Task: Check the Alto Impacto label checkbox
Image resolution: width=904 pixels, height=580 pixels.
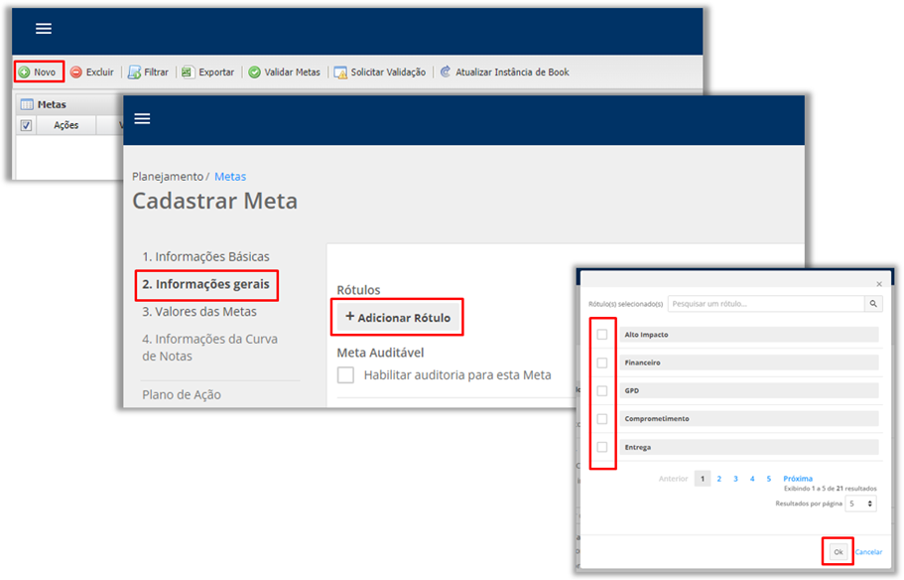Action: [x=602, y=335]
